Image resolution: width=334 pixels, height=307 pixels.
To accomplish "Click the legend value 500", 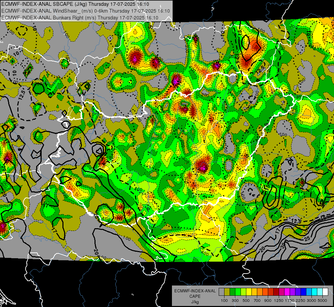I will (x=246, y=301).
